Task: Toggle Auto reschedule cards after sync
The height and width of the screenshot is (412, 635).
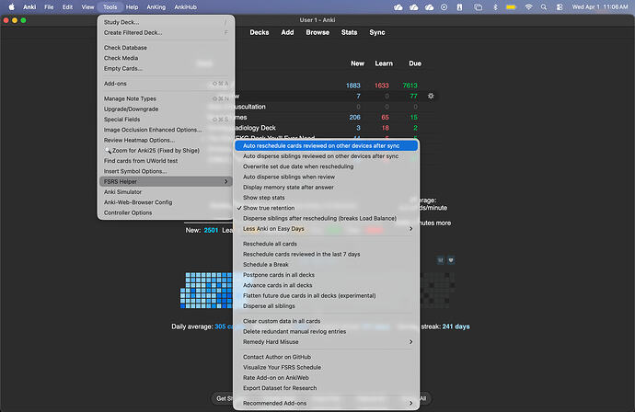Action: [327, 145]
